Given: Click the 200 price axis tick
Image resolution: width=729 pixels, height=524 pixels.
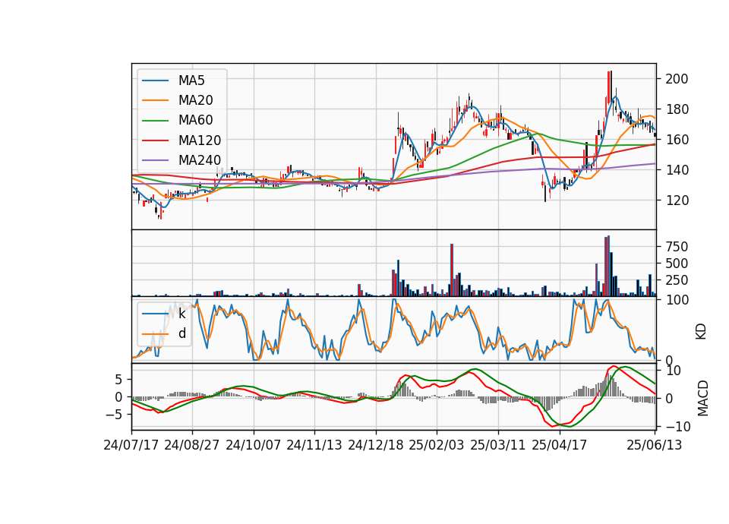Looking at the screenshot, I should point(677,79).
